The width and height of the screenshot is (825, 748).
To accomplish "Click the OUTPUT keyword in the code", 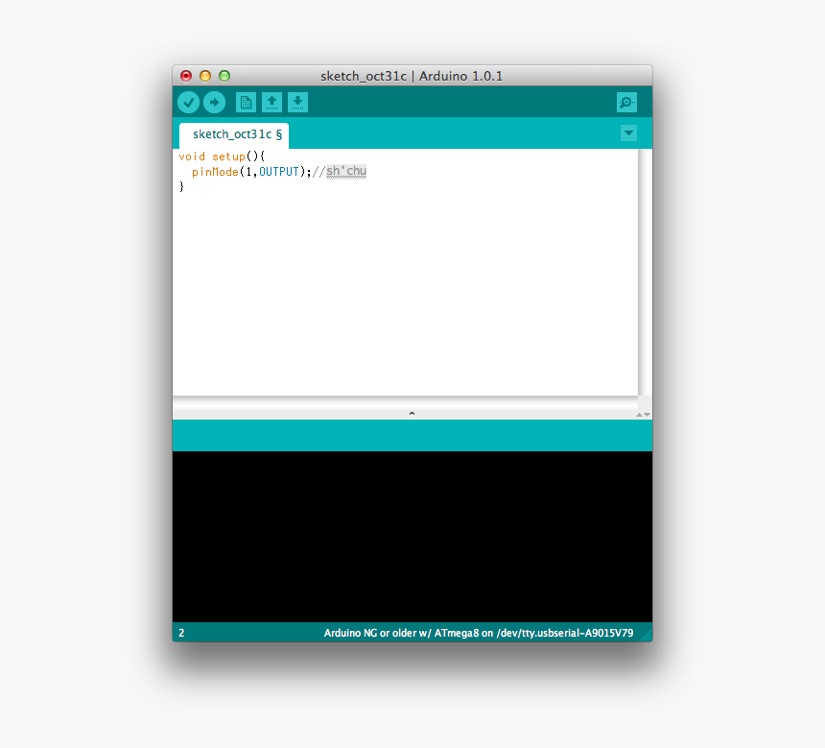I will click(279, 171).
